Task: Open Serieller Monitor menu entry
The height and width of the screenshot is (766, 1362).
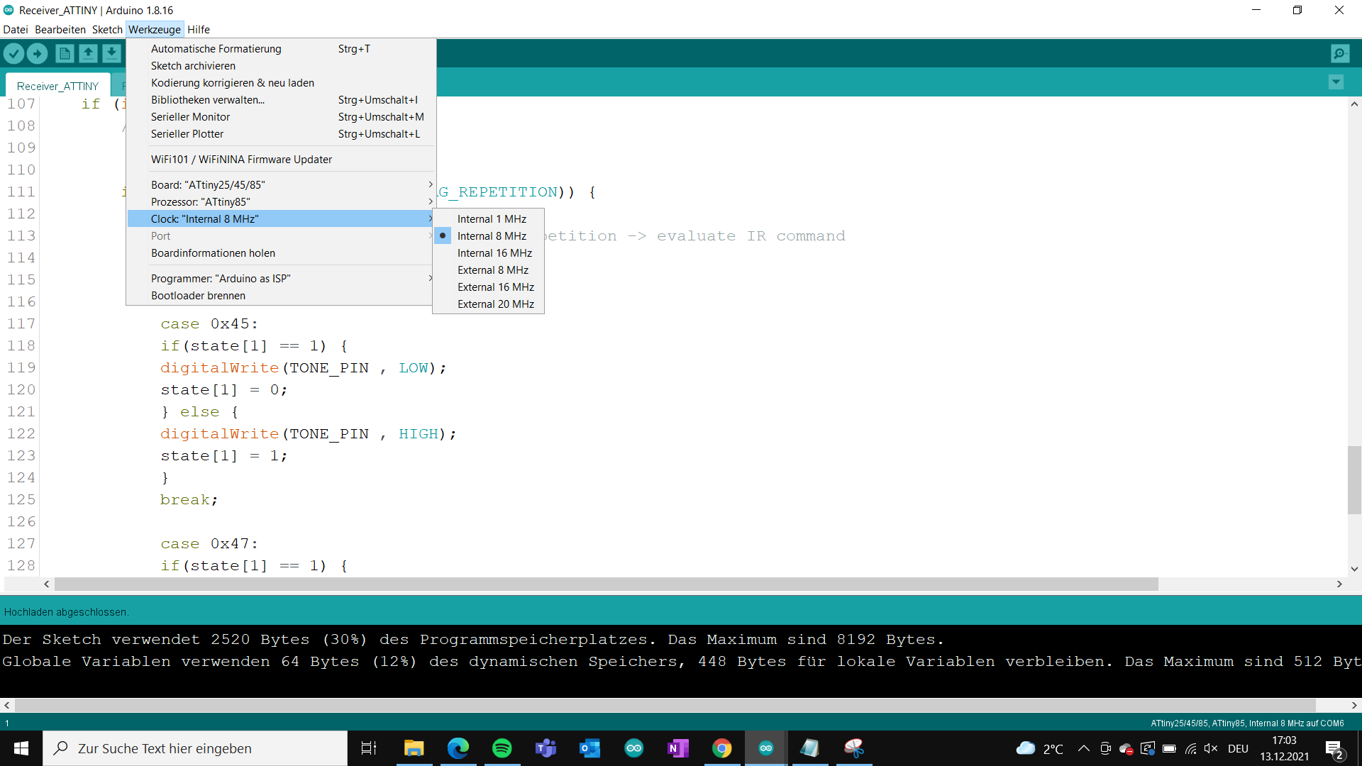Action: pos(281,117)
